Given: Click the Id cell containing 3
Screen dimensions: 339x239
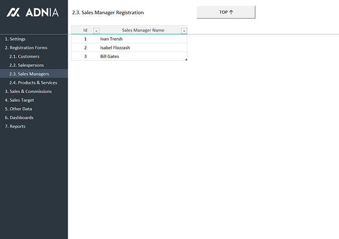Looking at the screenshot, I should tap(85, 56).
